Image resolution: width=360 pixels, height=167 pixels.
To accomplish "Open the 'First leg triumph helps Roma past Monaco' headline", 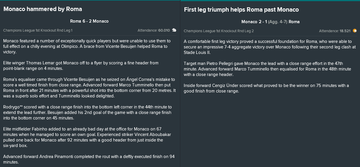I will click(241, 10).
